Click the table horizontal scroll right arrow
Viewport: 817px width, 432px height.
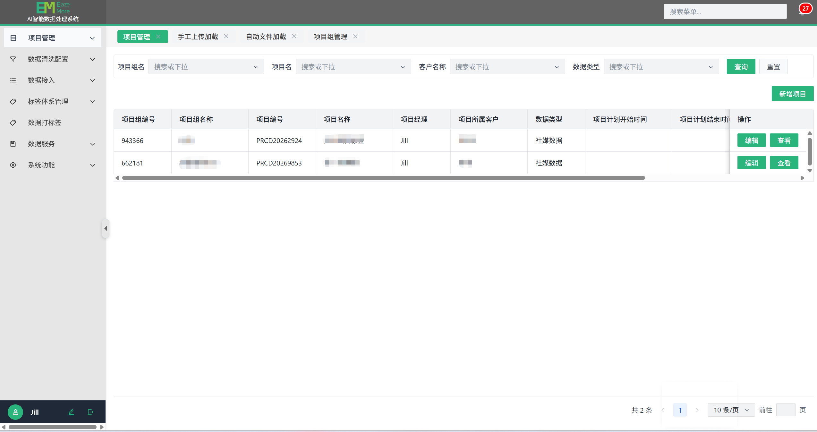click(x=802, y=178)
